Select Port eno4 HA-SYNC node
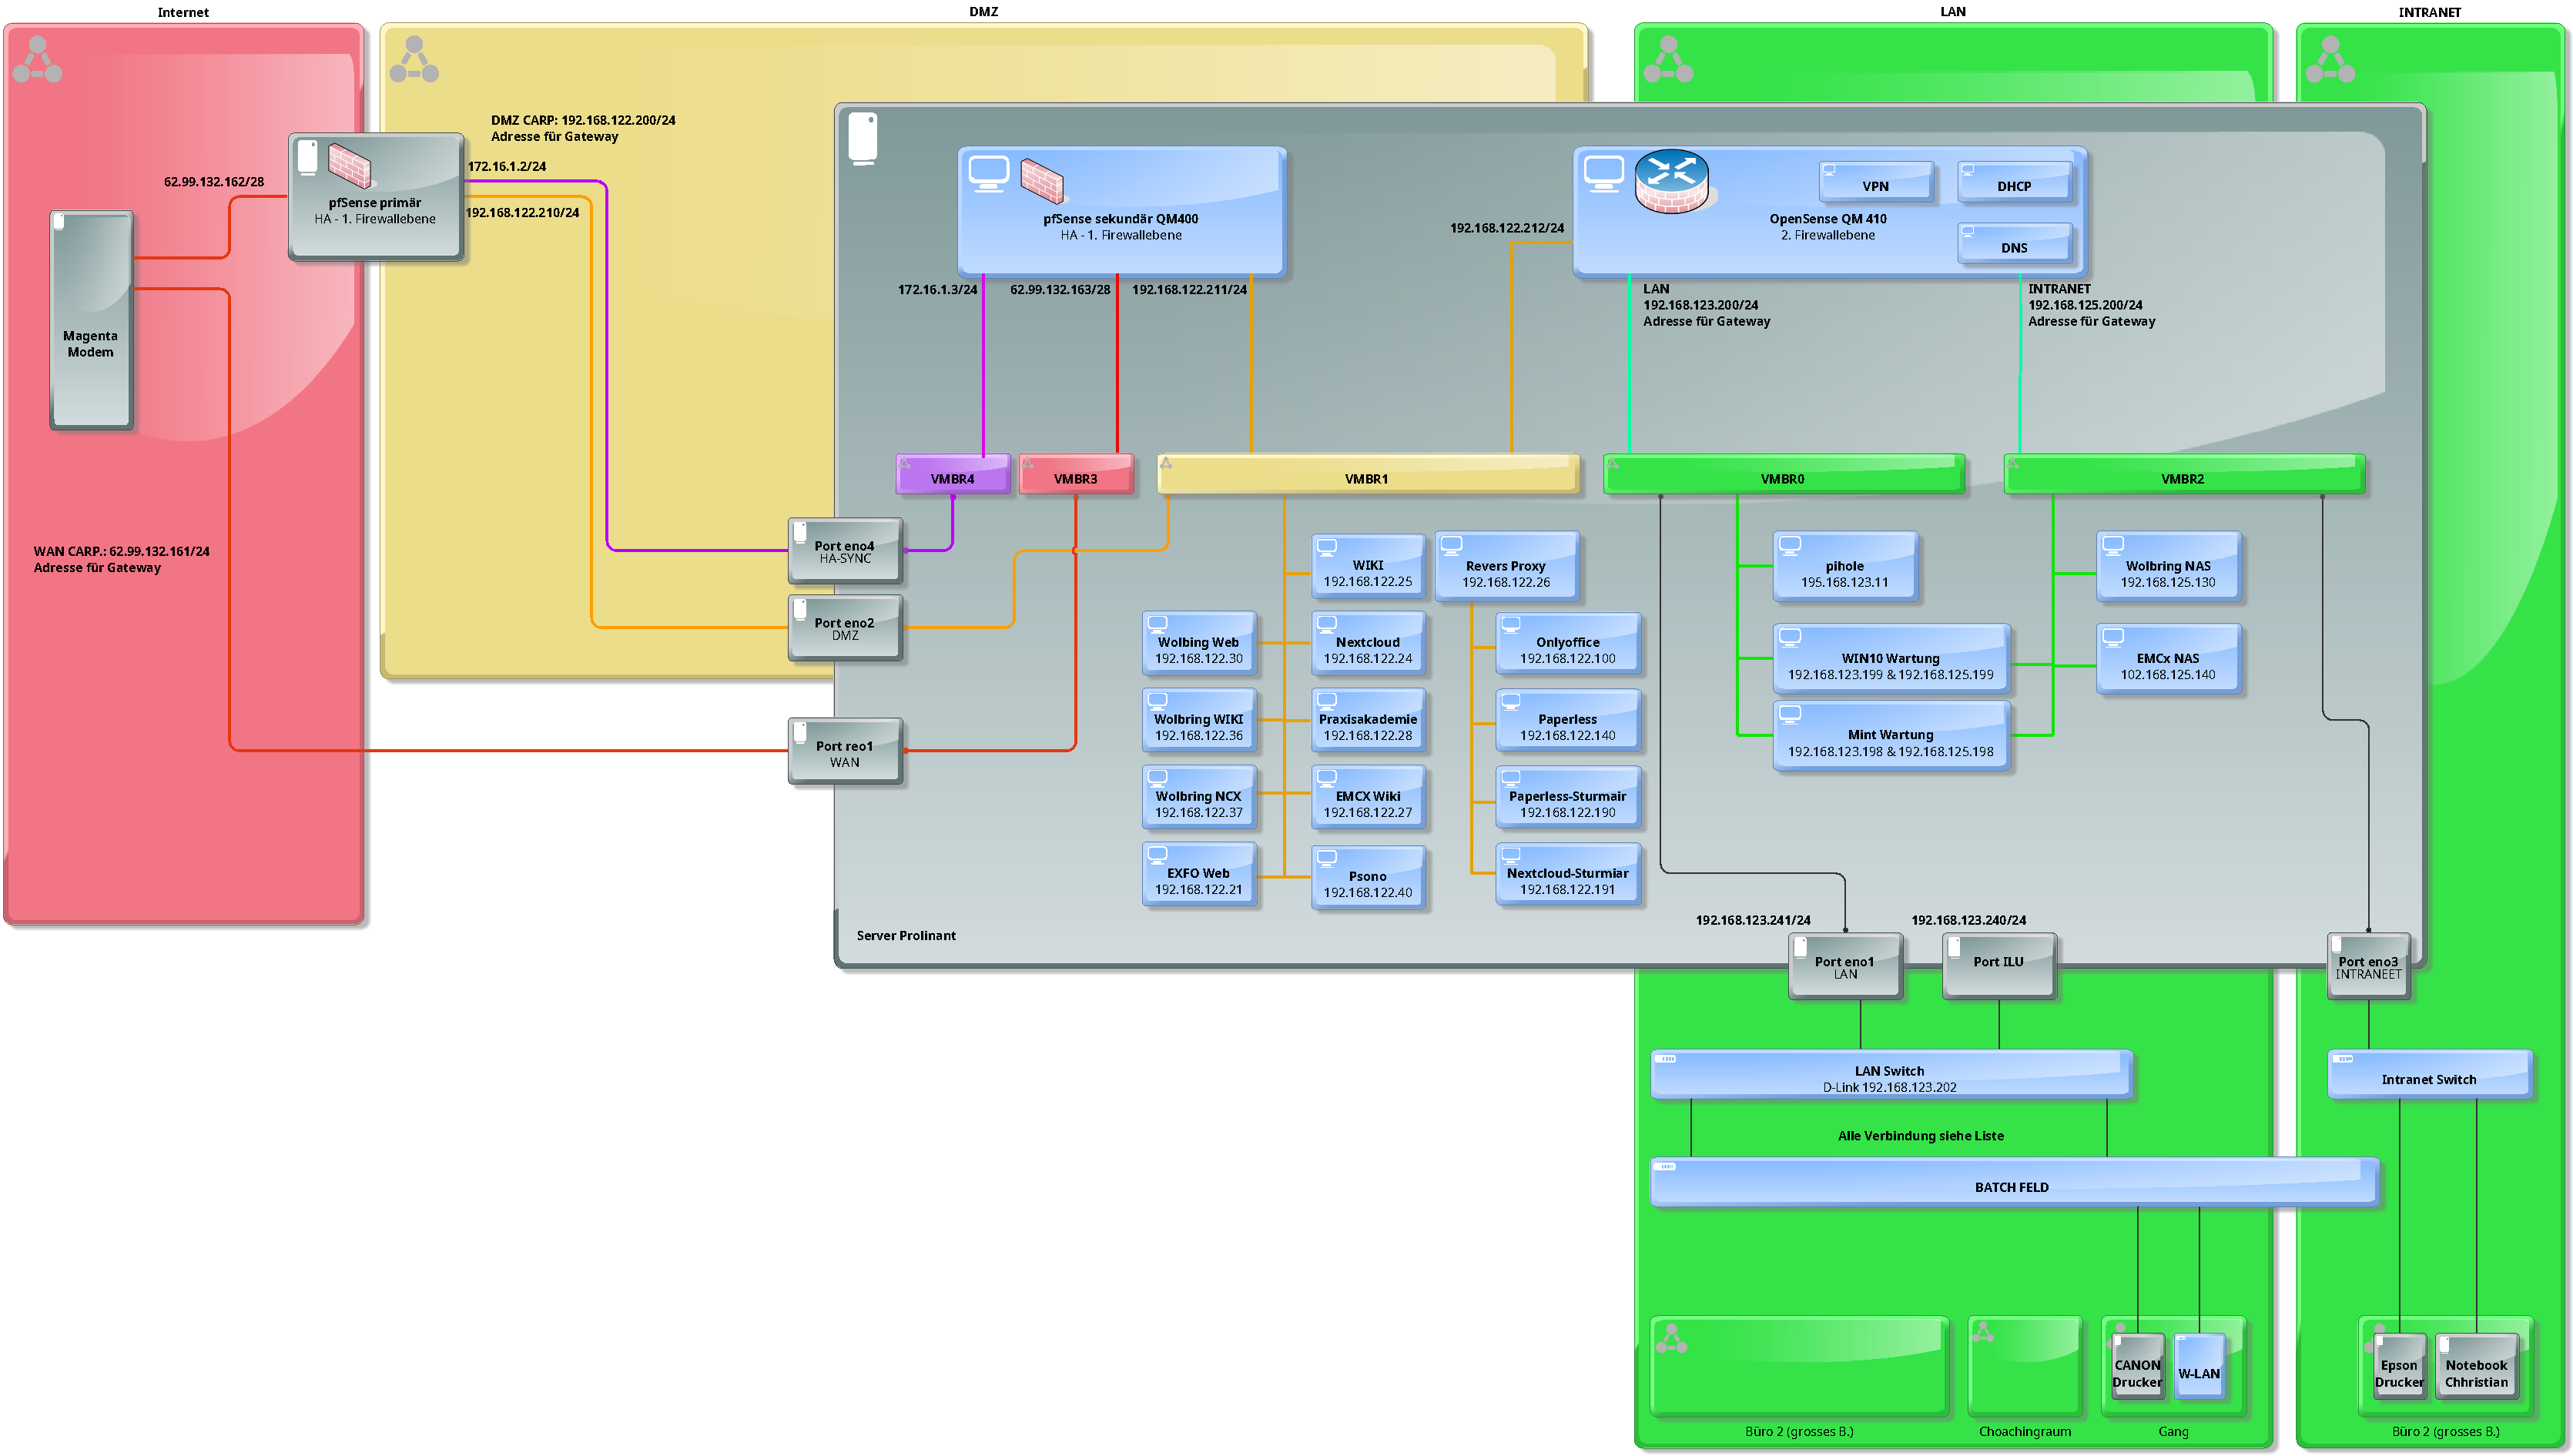The height and width of the screenshot is (1456, 2573). coord(845,551)
